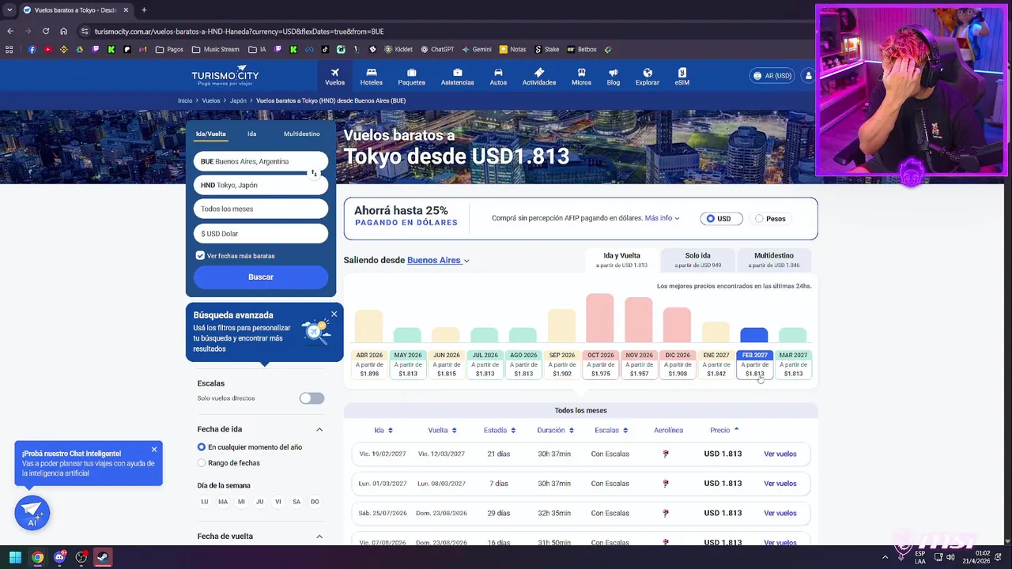Toggle 'Ver fechas más baratas' checkbox
The image size is (1012, 569).
(200, 255)
